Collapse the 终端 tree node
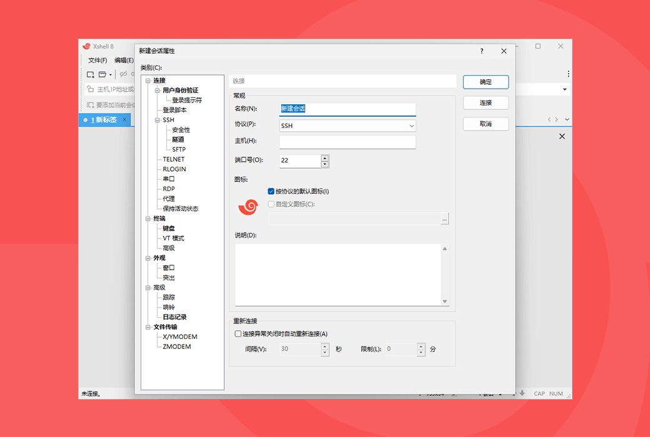The width and height of the screenshot is (650, 437). coord(148,219)
